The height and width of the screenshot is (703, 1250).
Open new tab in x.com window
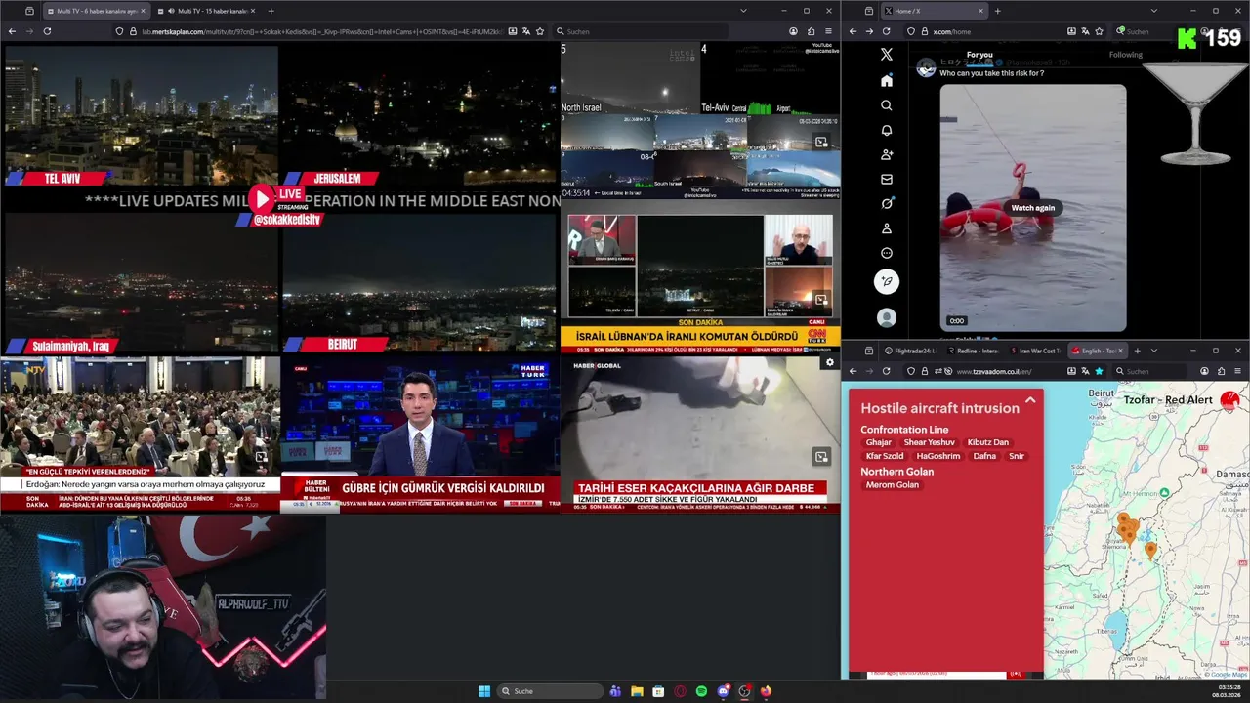point(997,11)
